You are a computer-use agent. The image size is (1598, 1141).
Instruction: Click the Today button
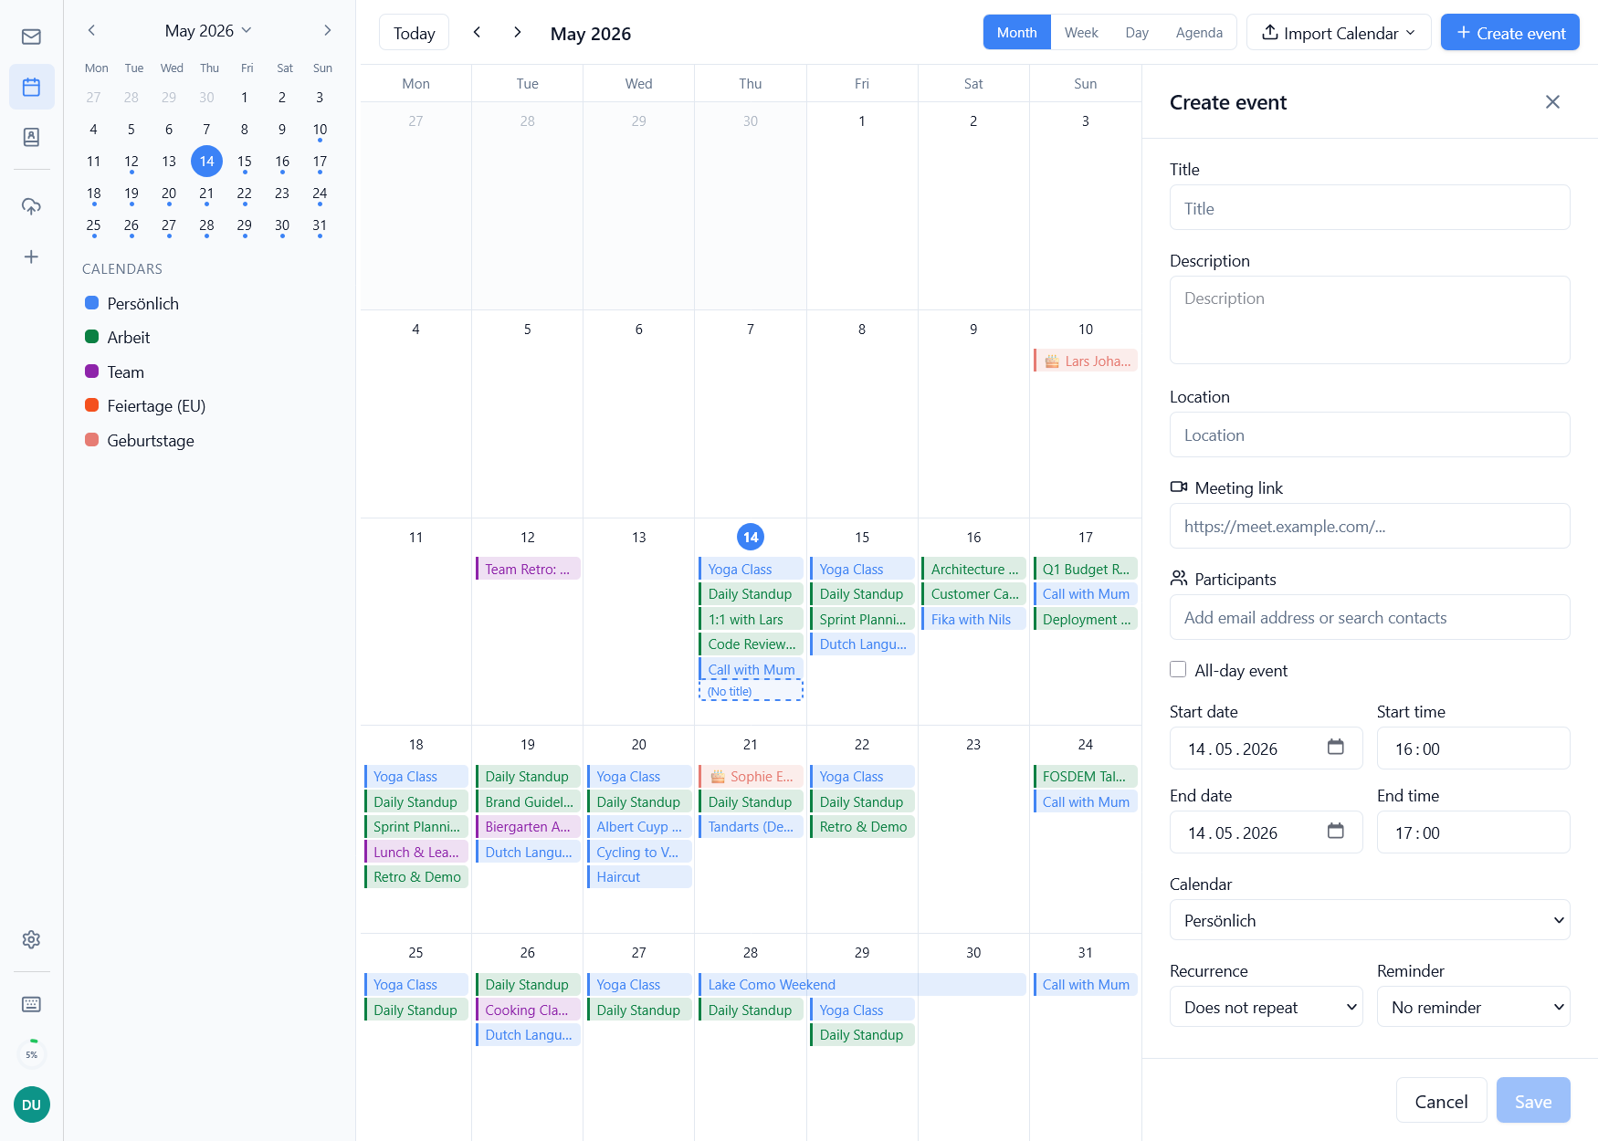click(414, 33)
